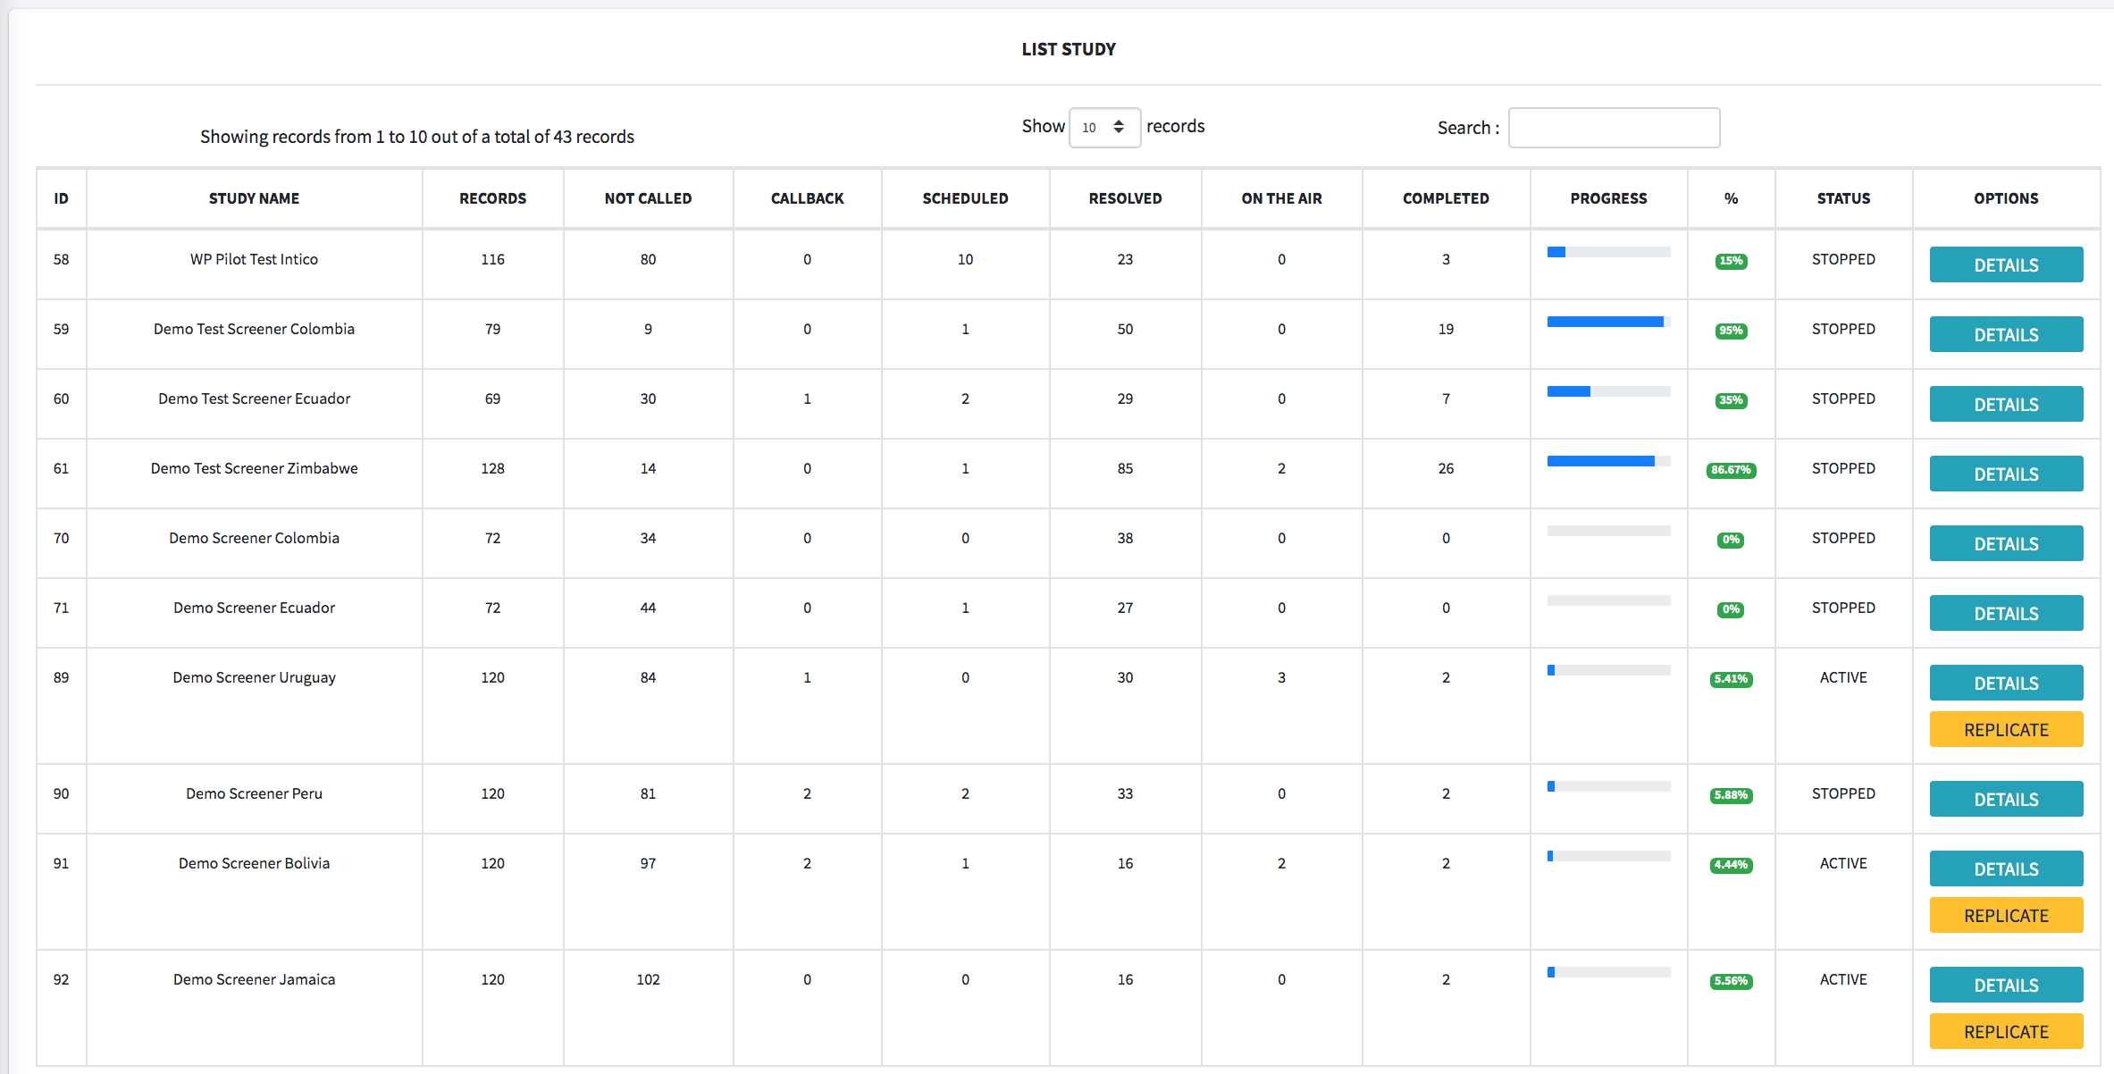This screenshot has width=2114, height=1074.
Task: Click Resolved value 85 for Zimbabwe
Action: [1125, 468]
